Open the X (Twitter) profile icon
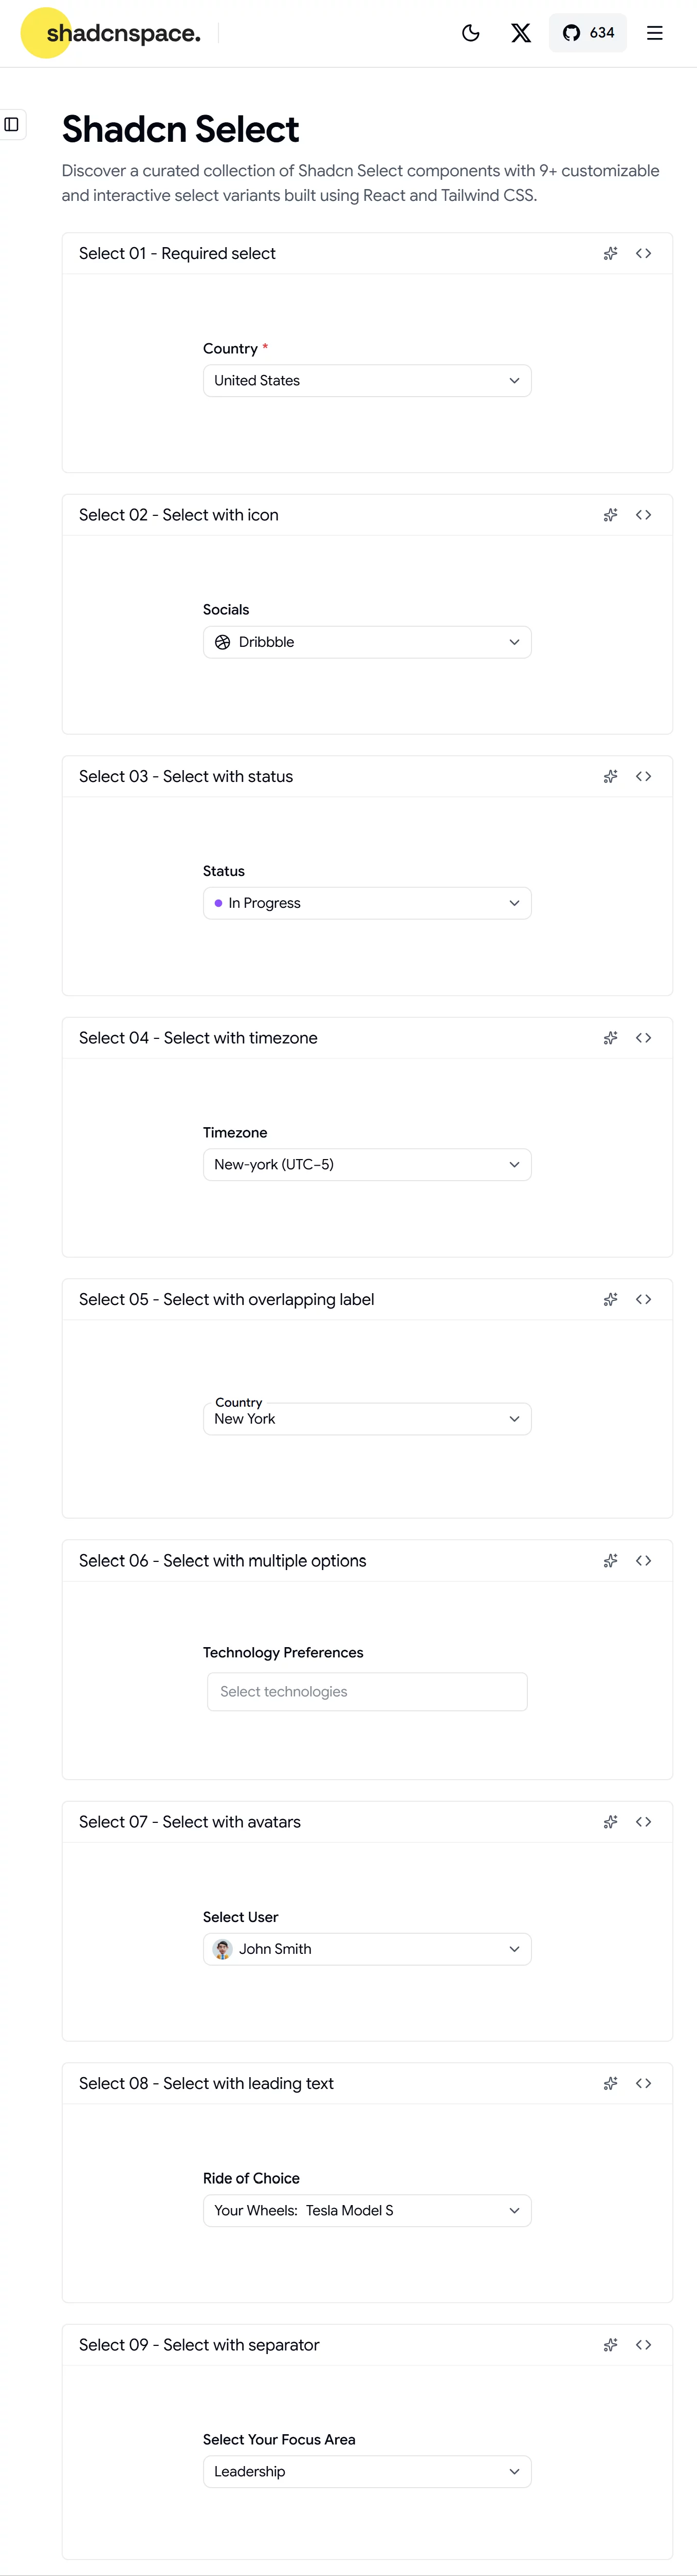The image size is (697, 2576). pos(521,33)
